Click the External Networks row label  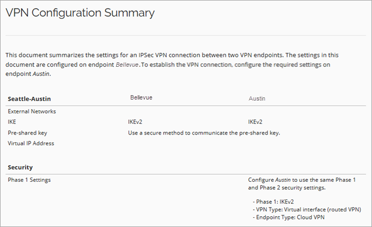tap(32, 111)
